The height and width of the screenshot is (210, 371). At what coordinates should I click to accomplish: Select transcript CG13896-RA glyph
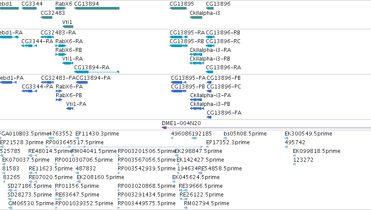[210, 72]
